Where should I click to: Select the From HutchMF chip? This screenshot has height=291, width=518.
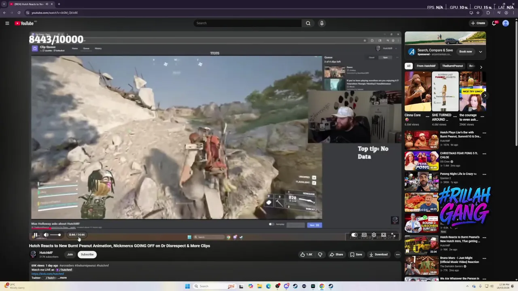pos(426,66)
